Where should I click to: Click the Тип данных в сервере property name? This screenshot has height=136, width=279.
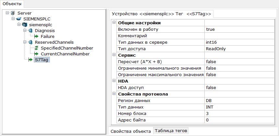coord(143,42)
